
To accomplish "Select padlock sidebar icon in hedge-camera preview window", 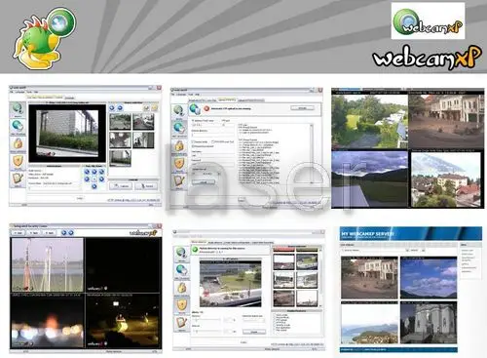I will (18, 143).
